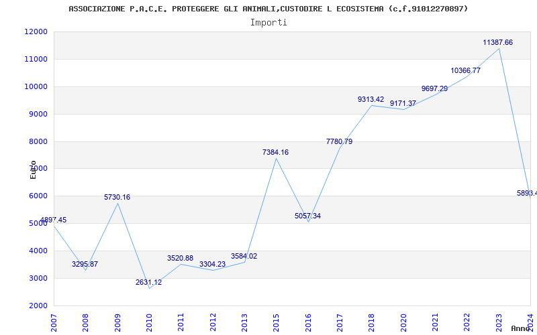Click the 9697.29 value label
537x335 pixels.
click(x=434, y=89)
